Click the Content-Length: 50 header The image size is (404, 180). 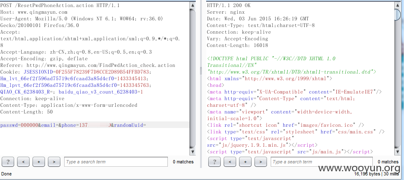point(26,112)
